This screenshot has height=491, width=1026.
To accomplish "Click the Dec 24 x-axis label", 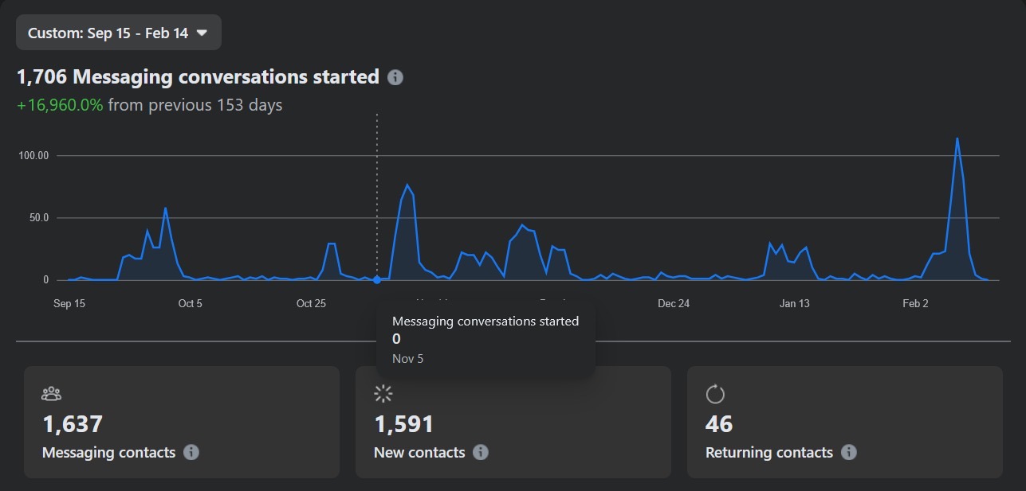I will click(x=674, y=303).
